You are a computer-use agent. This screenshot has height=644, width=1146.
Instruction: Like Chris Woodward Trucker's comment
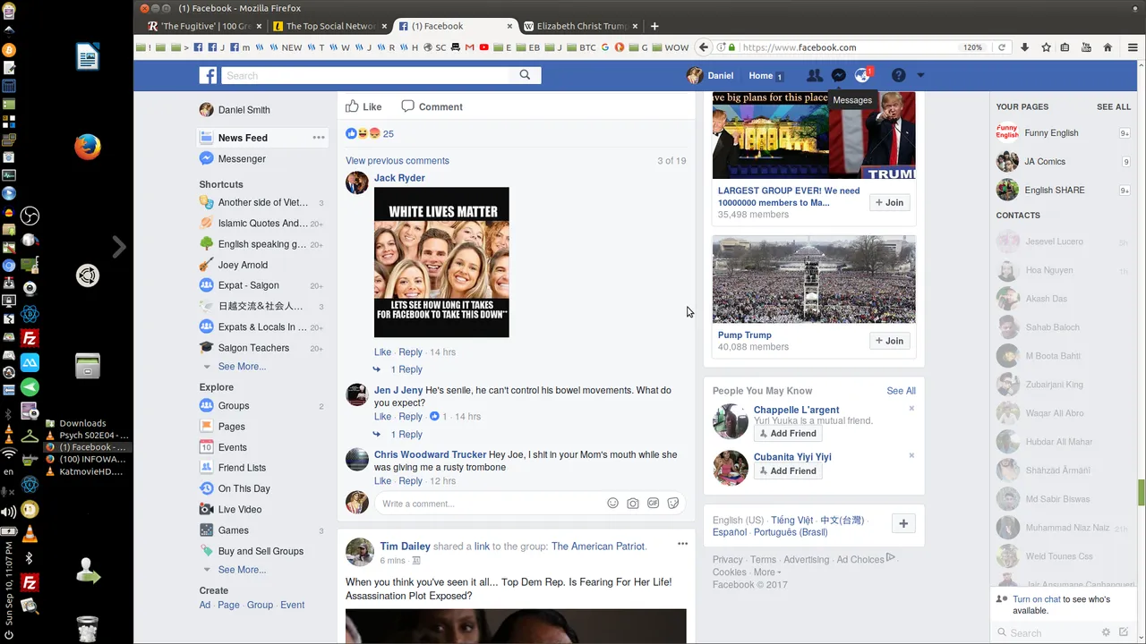click(382, 481)
